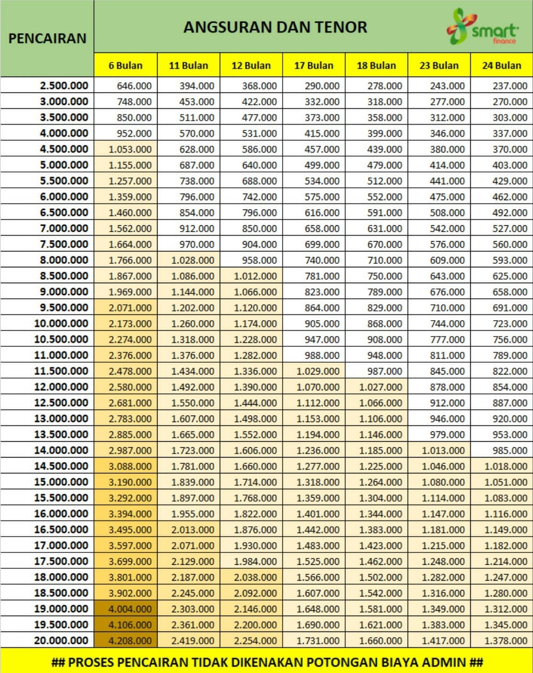This screenshot has width=533, height=673.
Task: Select the 18 Bulan column header
Action: [x=376, y=65]
